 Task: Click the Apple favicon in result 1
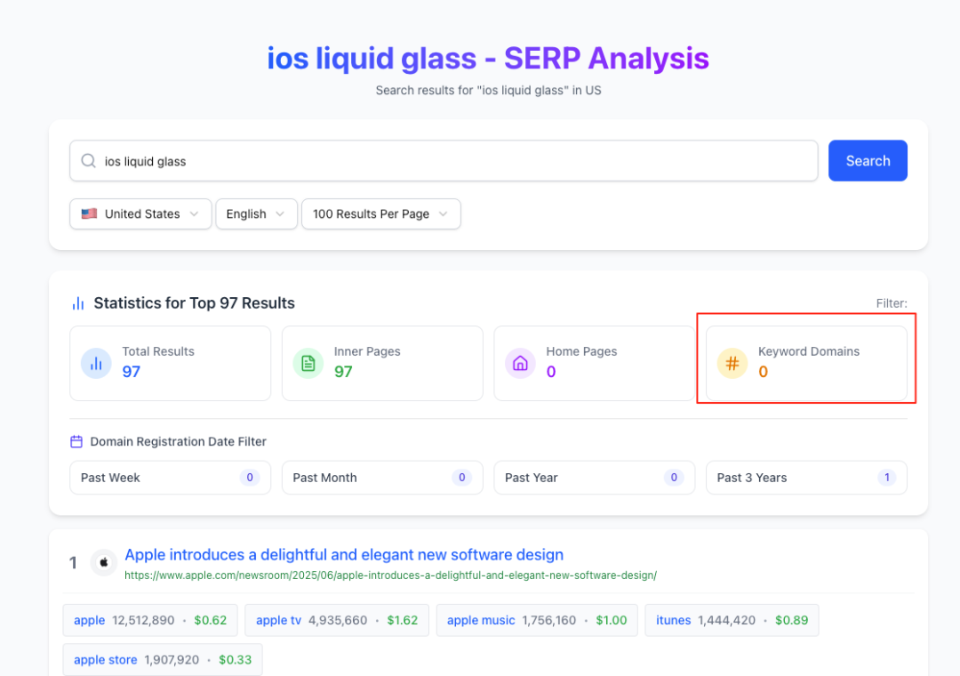pyautogui.click(x=104, y=562)
